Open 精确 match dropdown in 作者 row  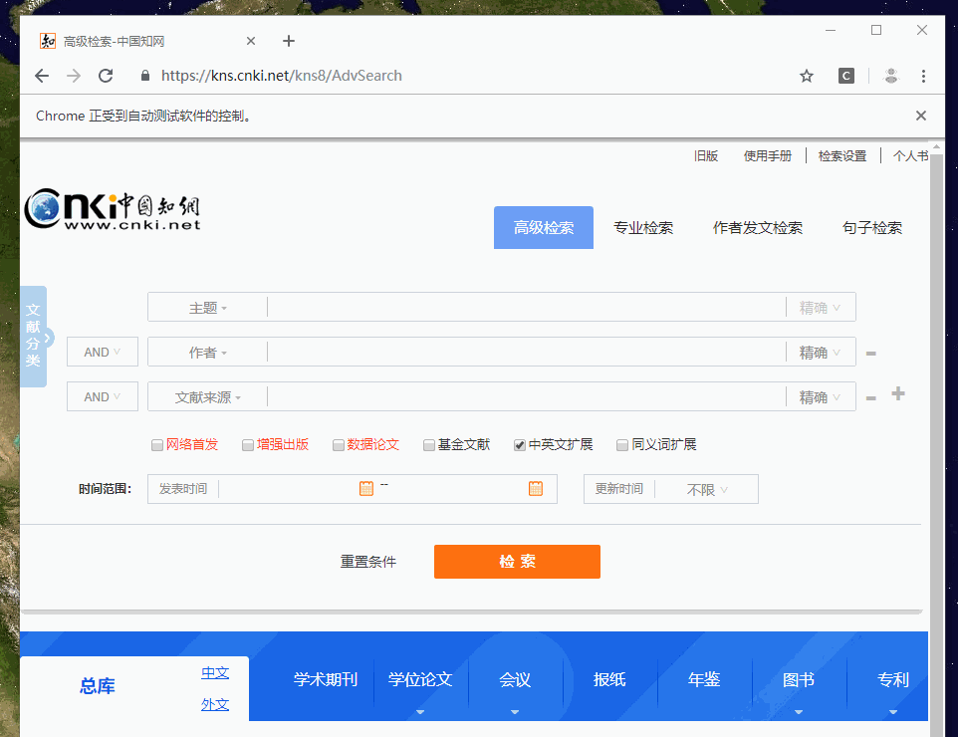[x=820, y=353]
